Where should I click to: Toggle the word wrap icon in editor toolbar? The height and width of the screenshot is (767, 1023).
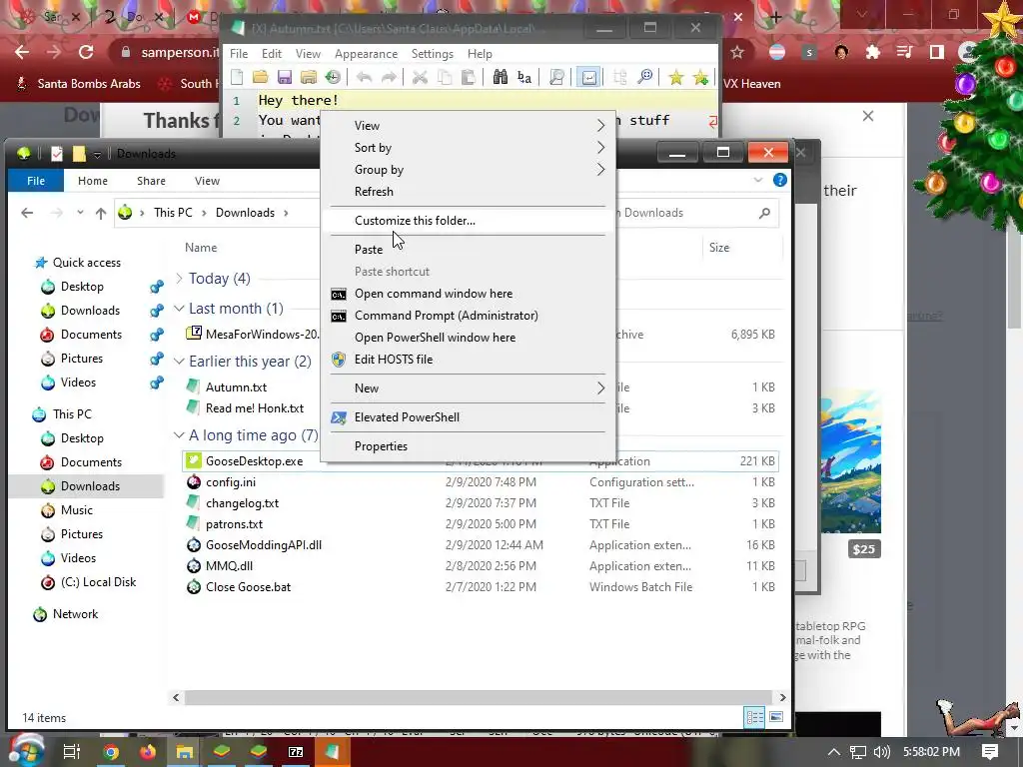(588, 78)
